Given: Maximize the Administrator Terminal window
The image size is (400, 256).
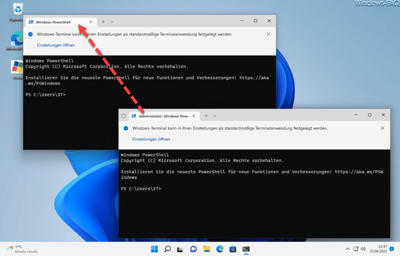Looking at the screenshot, I should point(370,115).
